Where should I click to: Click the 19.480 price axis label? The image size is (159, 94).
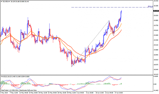(x=156, y=35)
